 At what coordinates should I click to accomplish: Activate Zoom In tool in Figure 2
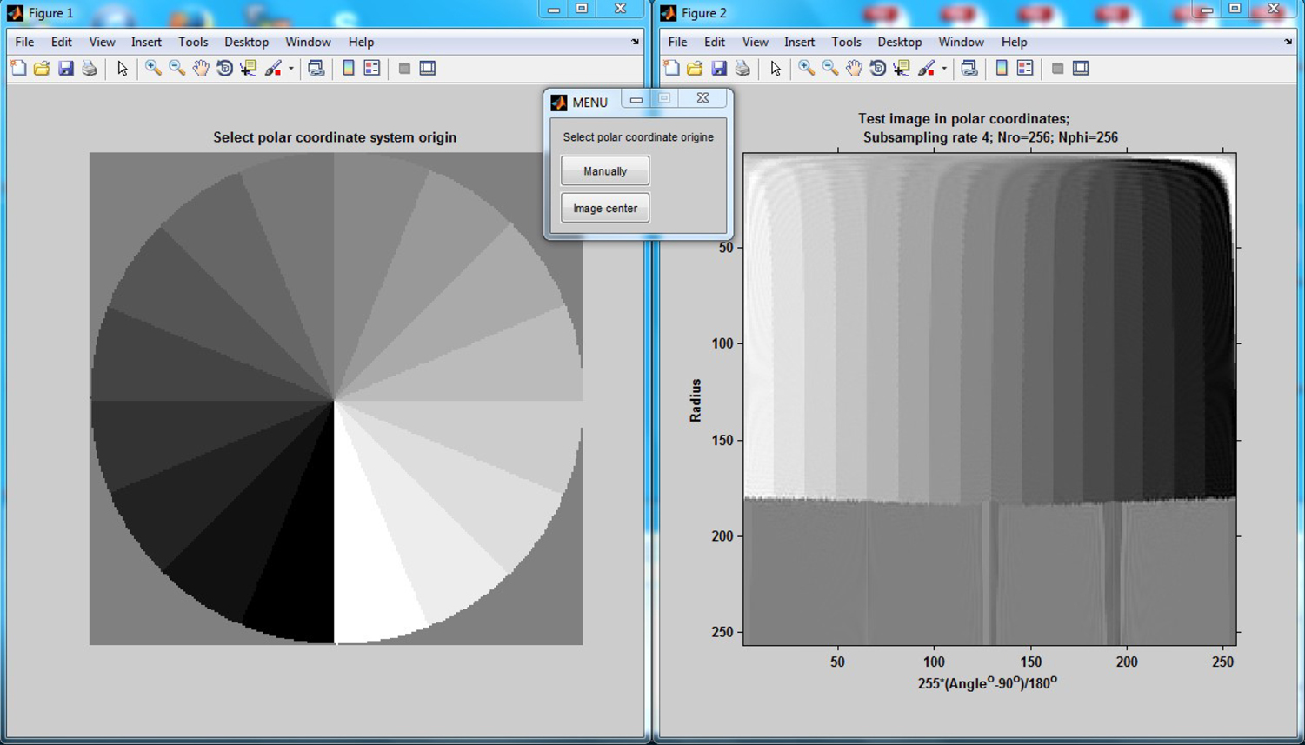806,69
